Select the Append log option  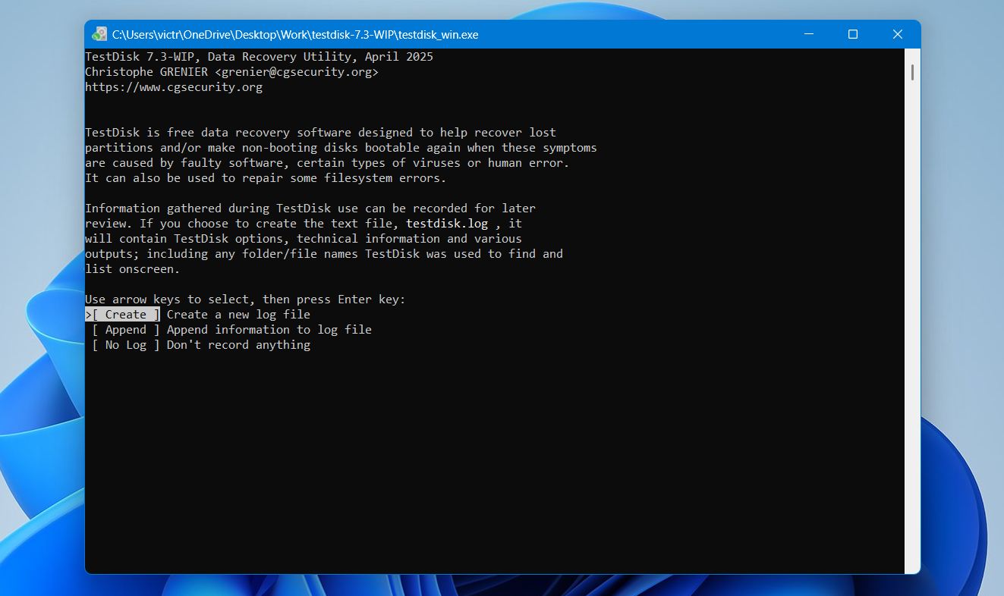(x=126, y=330)
